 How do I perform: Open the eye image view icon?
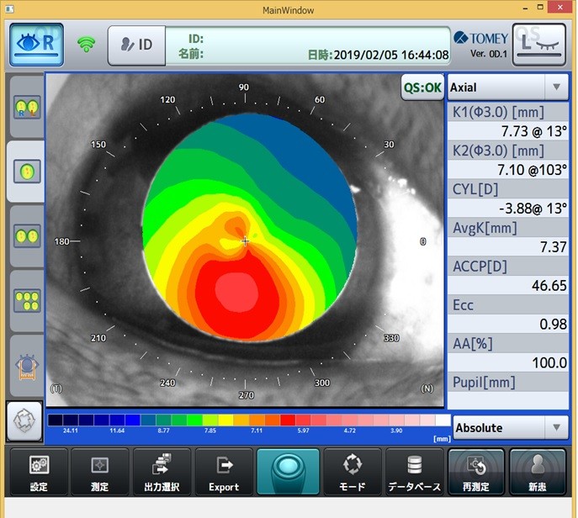pos(26,365)
